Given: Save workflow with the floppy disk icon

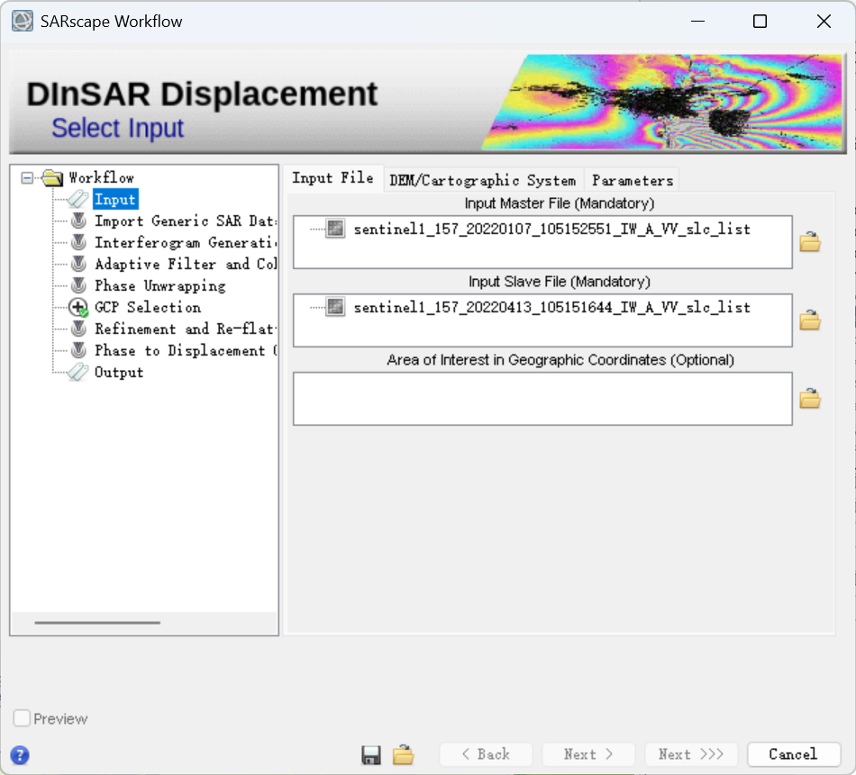Looking at the screenshot, I should pos(371,755).
